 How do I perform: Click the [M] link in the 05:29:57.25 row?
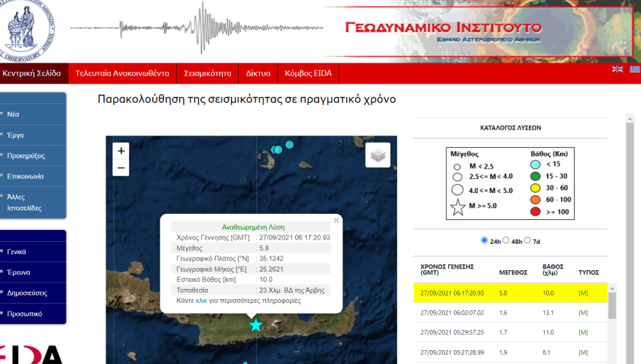[583, 333]
